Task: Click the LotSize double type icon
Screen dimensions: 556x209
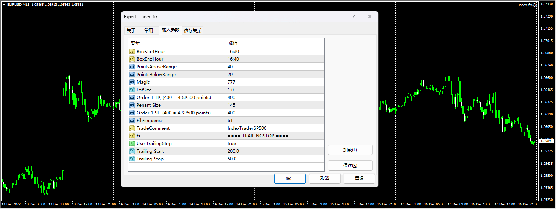Action: pos(132,90)
